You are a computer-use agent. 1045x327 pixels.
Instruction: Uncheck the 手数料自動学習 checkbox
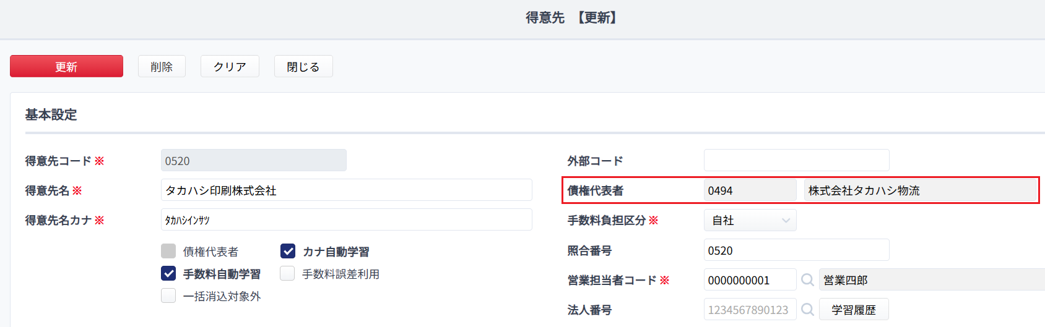tap(168, 273)
